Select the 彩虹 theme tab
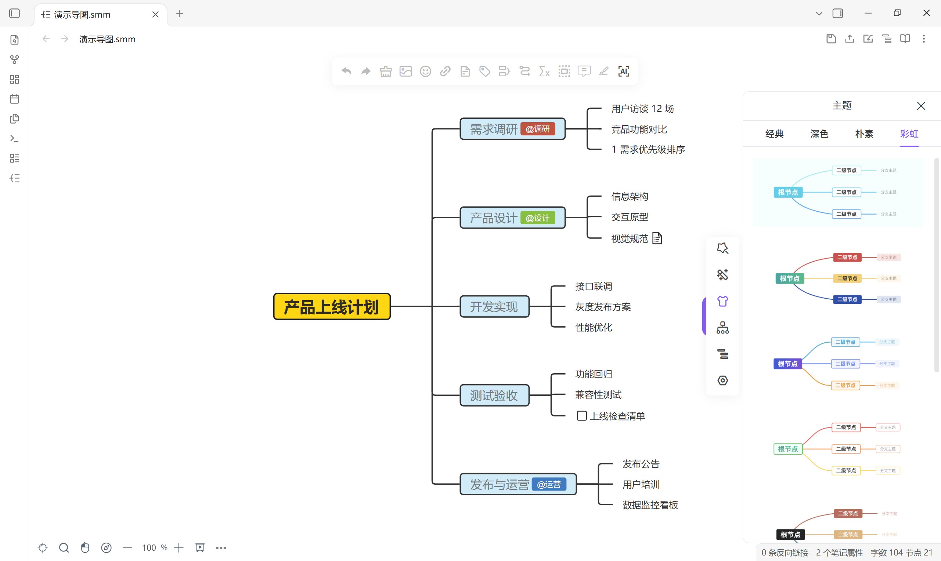Viewport: 941px width, 561px height. tap(909, 134)
